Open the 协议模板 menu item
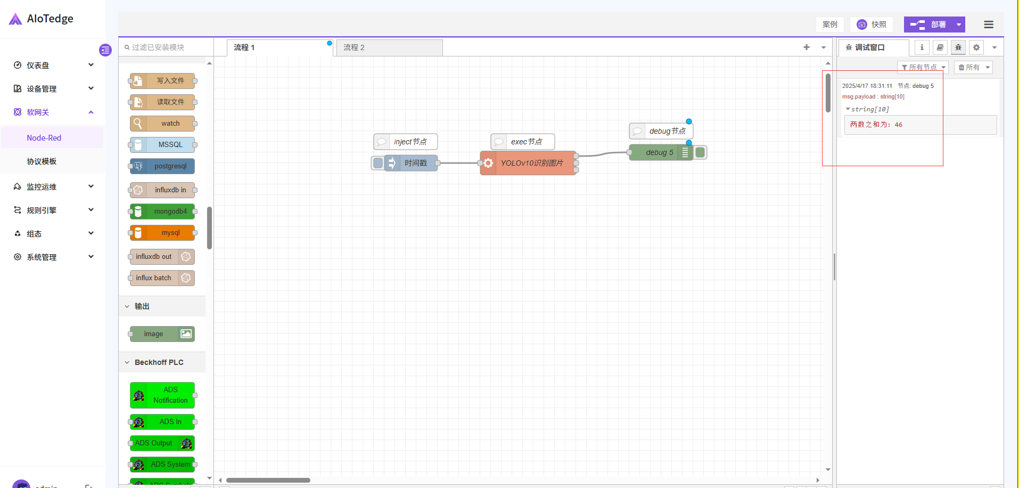The width and height of the screenshot is (1019, 488). [42, 161]
